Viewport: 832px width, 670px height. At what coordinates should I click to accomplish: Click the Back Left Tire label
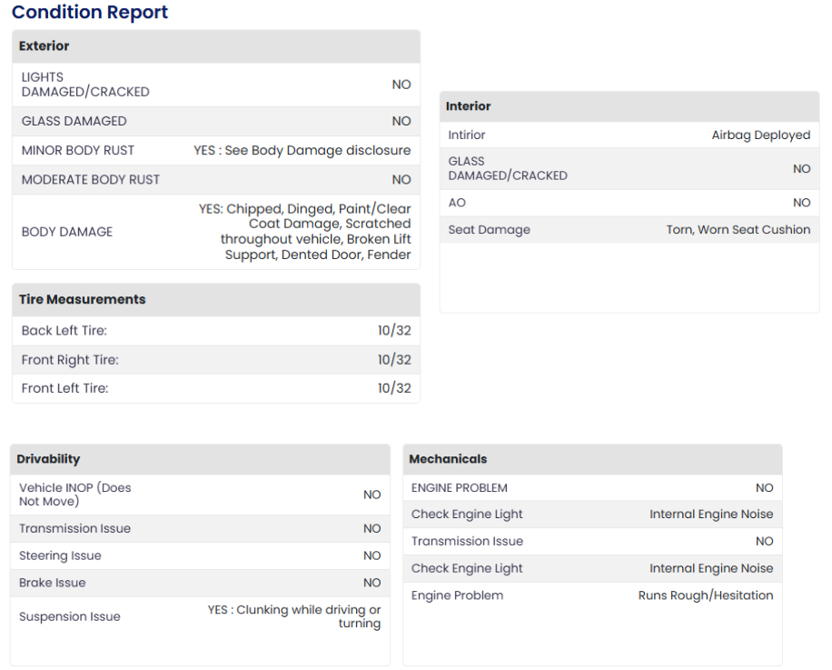coord(64,331)
